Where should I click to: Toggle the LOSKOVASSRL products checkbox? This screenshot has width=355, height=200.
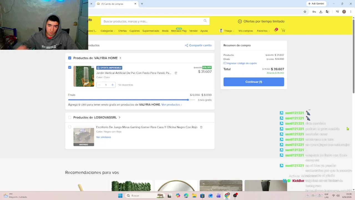(x=70, y=117)
